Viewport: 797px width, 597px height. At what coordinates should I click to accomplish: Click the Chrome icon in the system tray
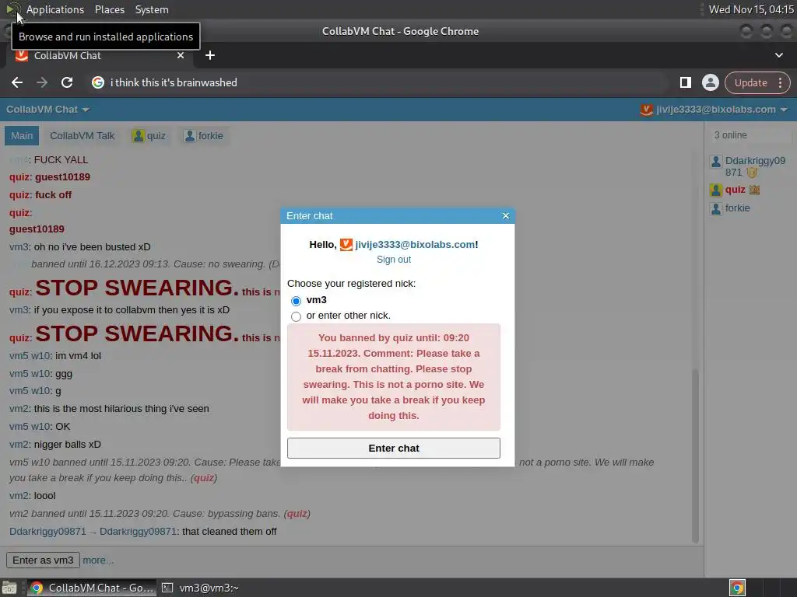(737, 588)
